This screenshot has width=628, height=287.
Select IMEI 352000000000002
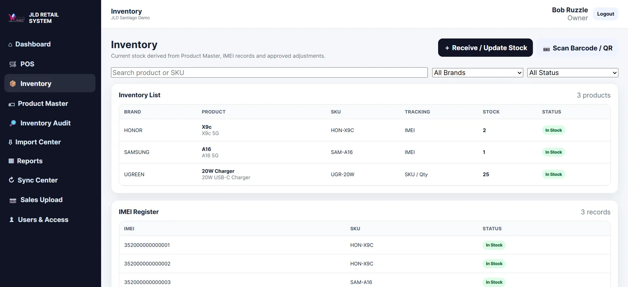(x=147, y=264)
